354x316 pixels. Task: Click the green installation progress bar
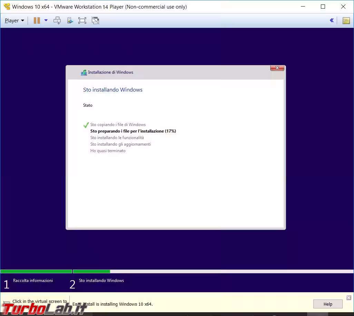[91, 272]
